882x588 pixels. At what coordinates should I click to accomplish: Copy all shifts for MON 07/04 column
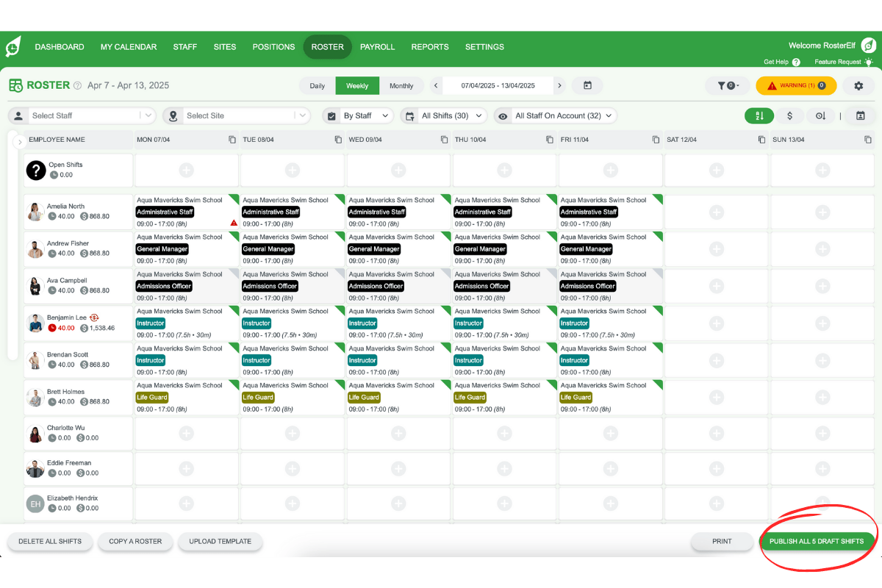pyautogui.click(x=232, y=139)
